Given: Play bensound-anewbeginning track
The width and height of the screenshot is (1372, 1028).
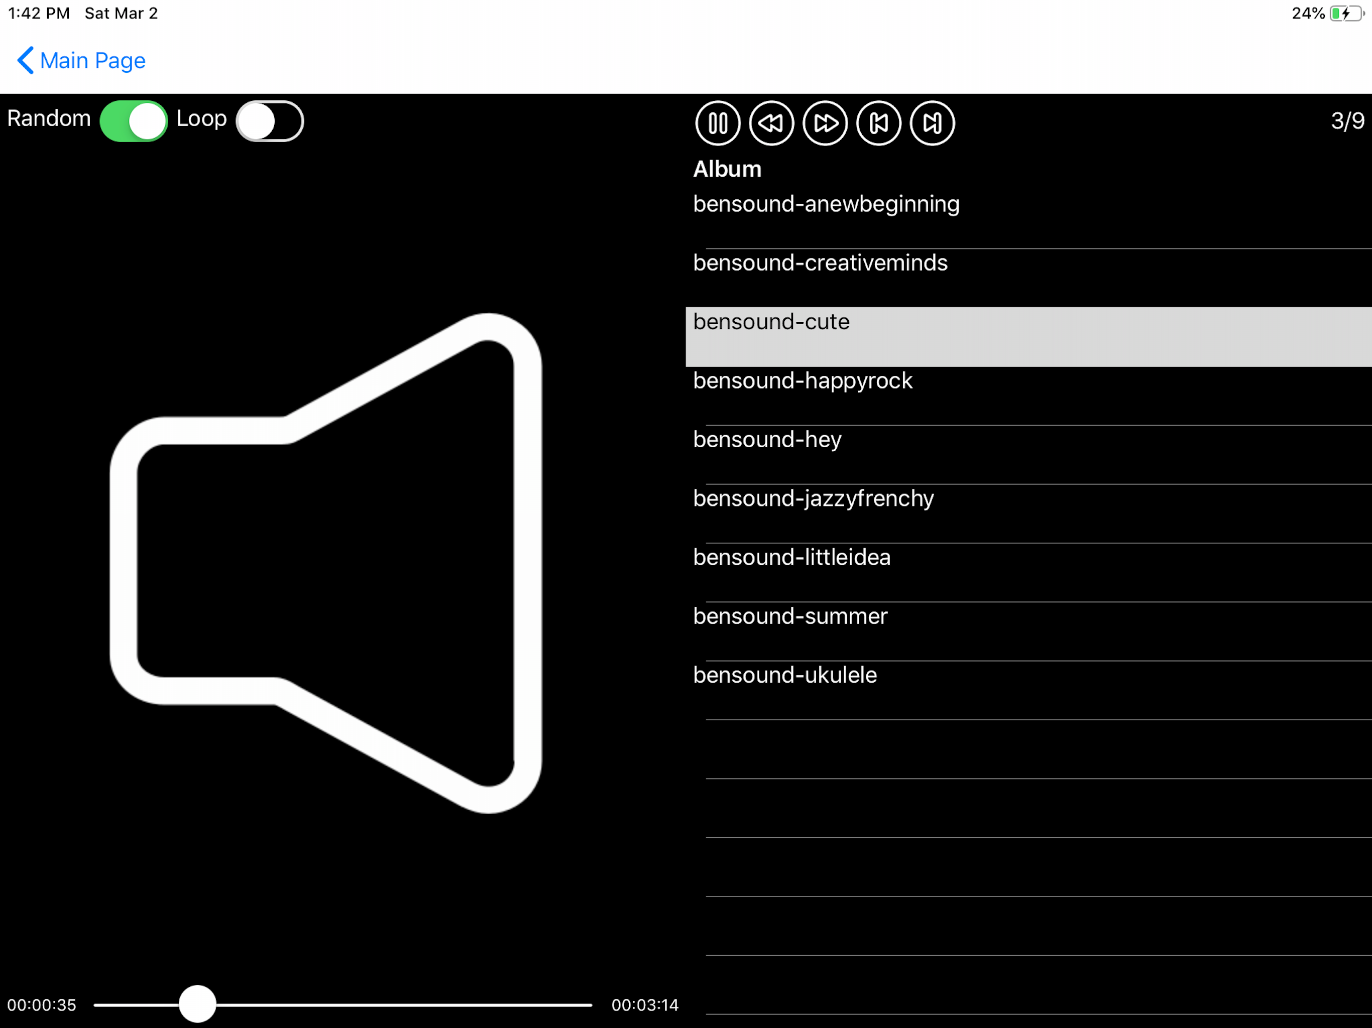Looking at the screenshot, I should (x=1028, y=219).
